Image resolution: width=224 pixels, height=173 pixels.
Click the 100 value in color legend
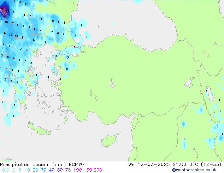pyautogui.click(x=78, y=170)
